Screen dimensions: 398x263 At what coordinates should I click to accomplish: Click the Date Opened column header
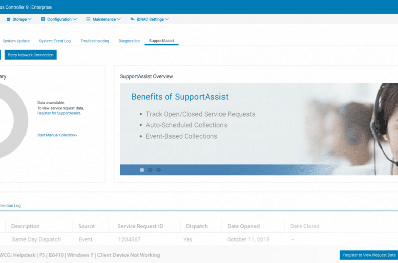(x=243, y=226)
